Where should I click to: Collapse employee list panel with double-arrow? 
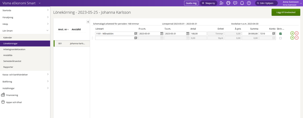(x=88, y=22)
